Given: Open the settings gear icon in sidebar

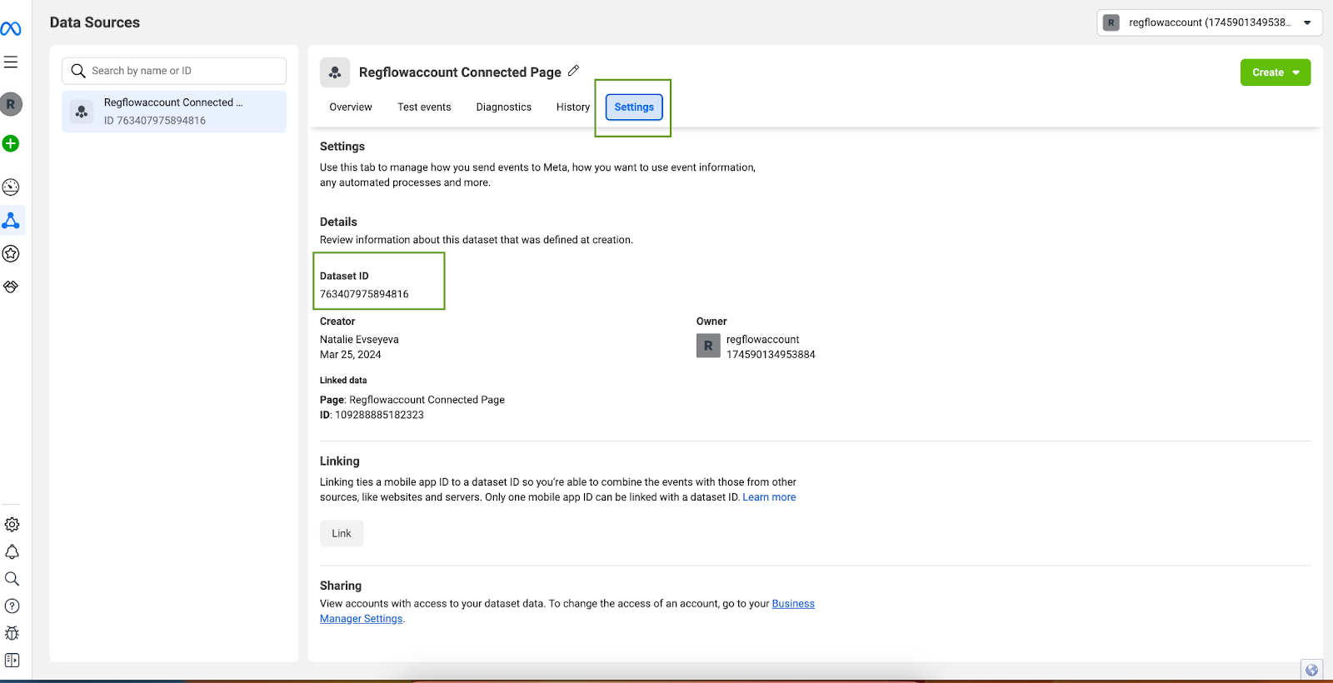Looking at the screenshot, I should pos(12,525).
